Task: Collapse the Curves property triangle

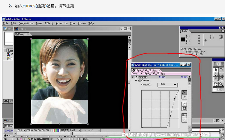Action: coord(136,81)
